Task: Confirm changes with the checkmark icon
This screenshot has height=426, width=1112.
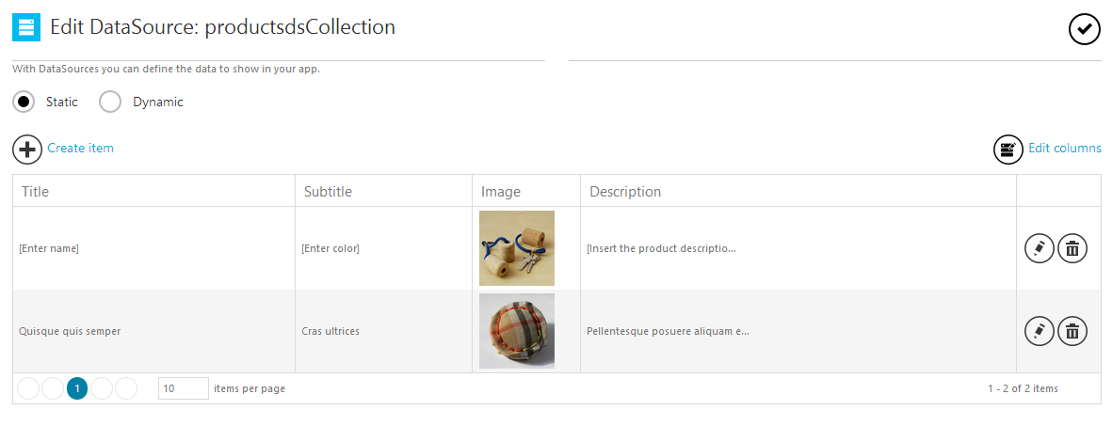Action: (x=1085, y=29)
